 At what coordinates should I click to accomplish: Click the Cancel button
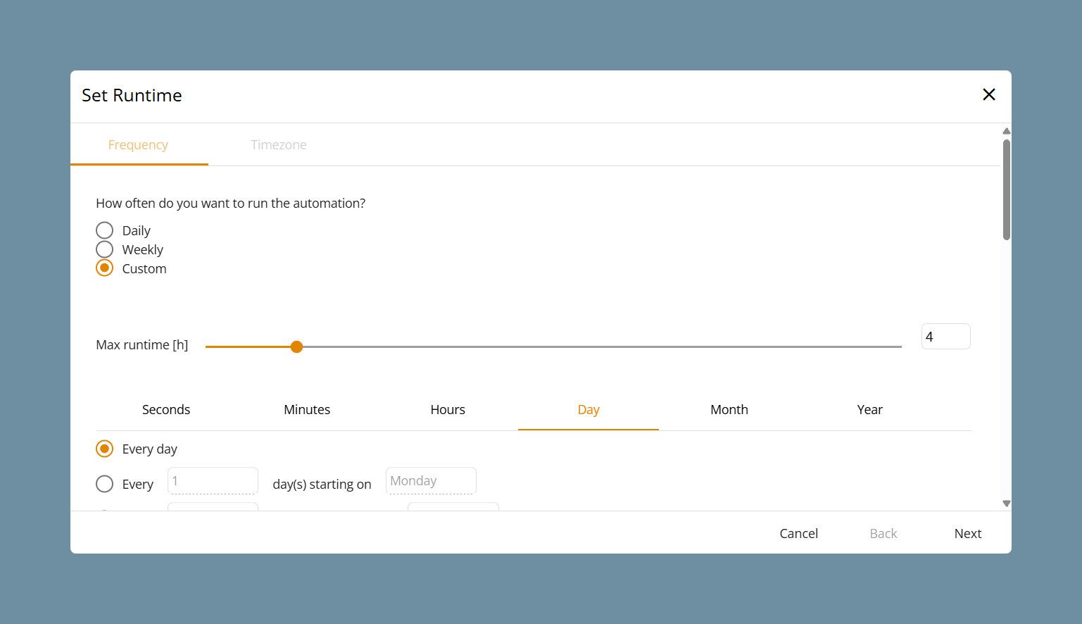[799, 533]
